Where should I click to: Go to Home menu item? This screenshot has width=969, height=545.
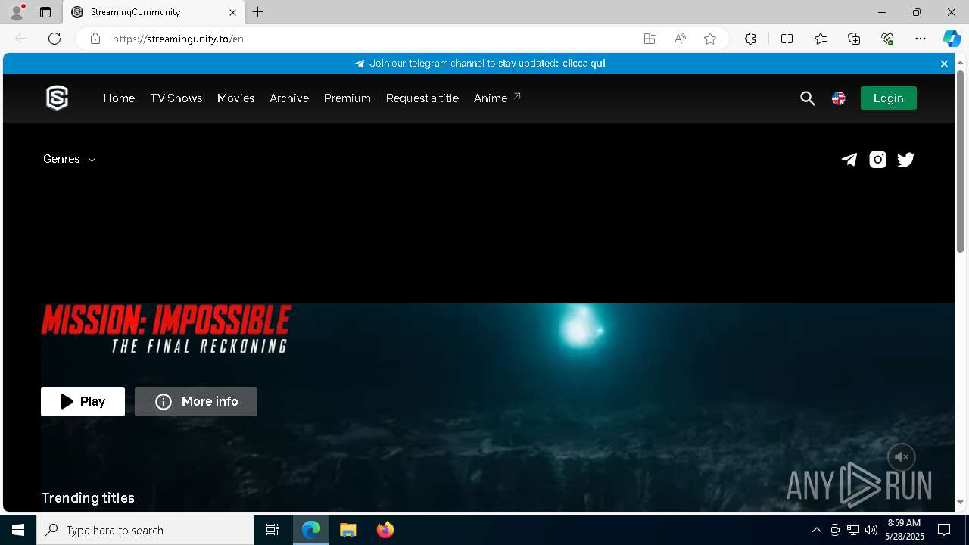[119, 98]
